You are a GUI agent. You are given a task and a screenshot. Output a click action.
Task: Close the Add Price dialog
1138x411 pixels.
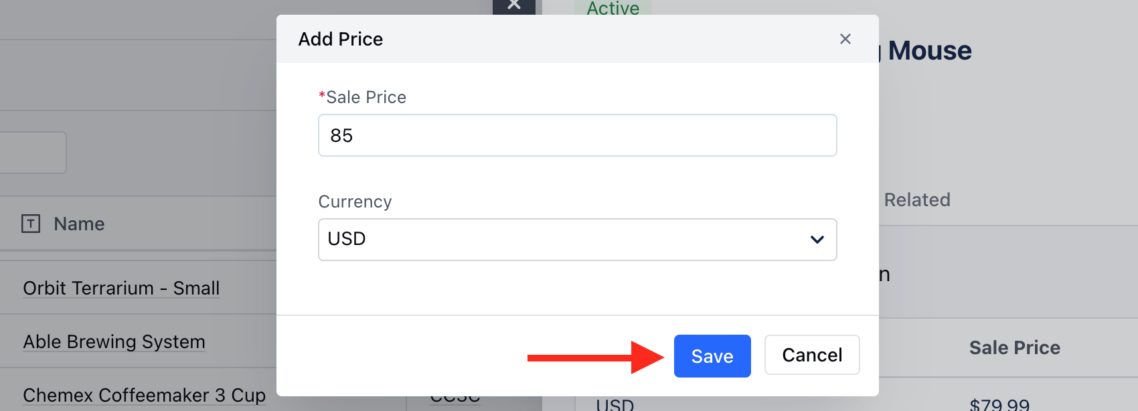[845, 39]
